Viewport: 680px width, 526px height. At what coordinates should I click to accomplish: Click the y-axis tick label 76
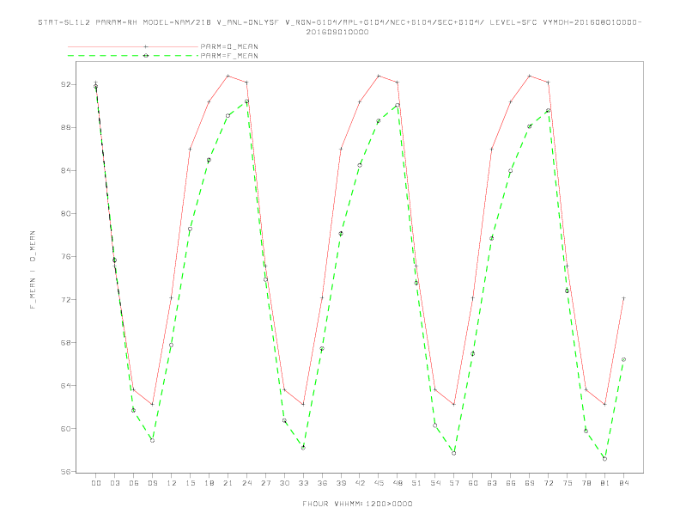(x=66, y=256)
